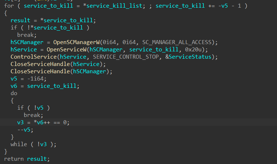
Task: Click the 'if' keyword before !*service_to_kill
Action: 14,28
